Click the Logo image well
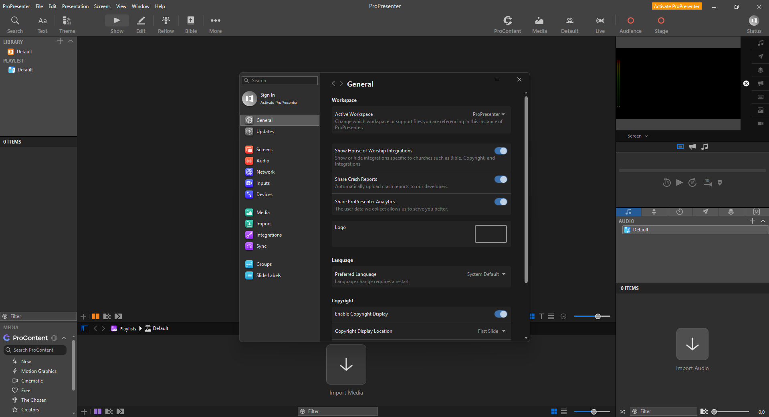This screenshot has height=417, width=769. [491, 234]
